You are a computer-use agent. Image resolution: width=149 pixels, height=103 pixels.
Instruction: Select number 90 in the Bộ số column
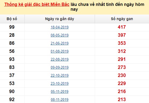(12, 91)
